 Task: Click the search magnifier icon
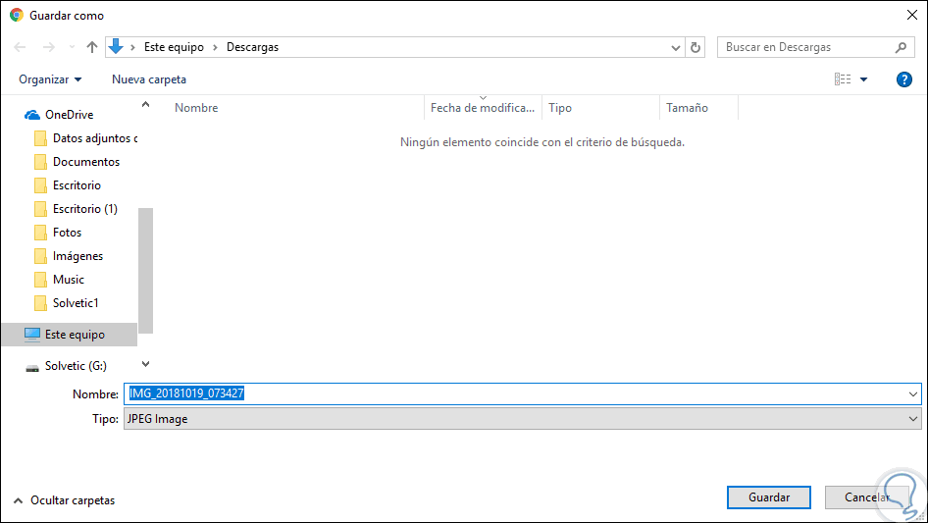tap(901, 47)
